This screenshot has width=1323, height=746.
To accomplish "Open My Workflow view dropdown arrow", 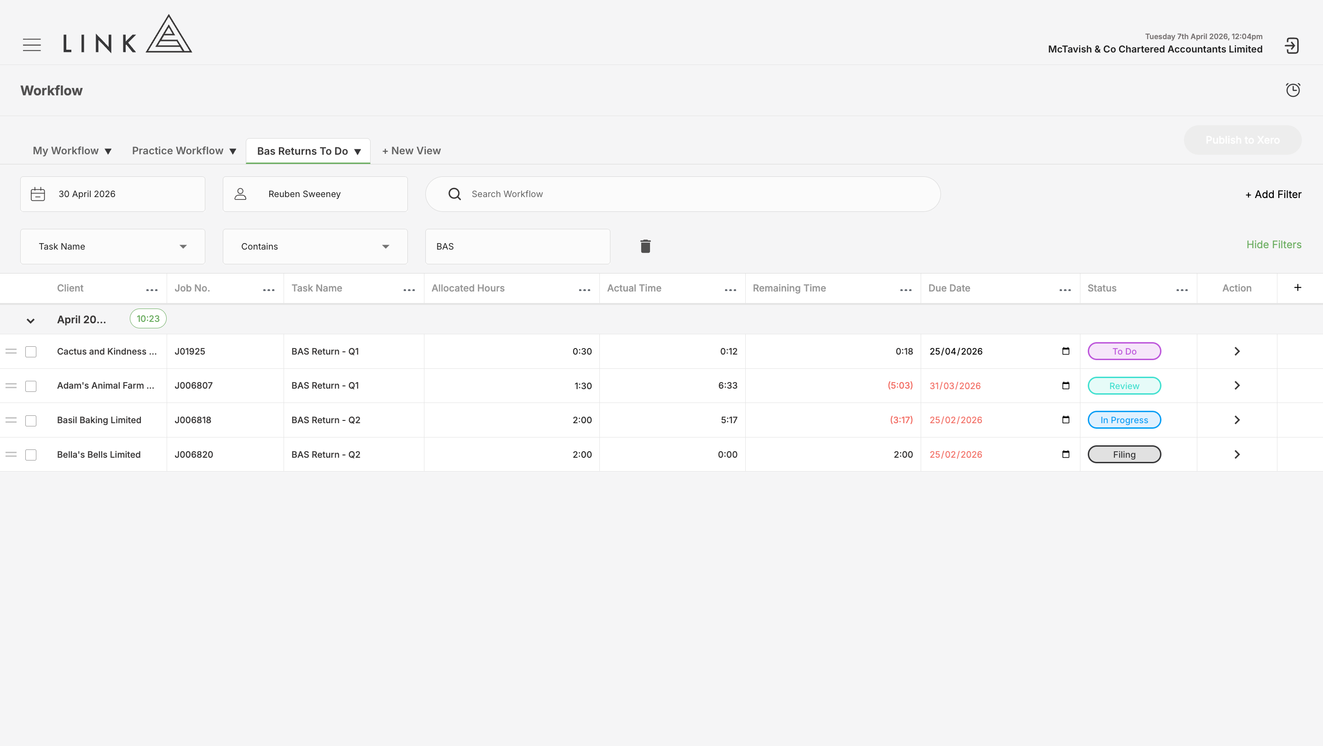I will click(108, 152).
